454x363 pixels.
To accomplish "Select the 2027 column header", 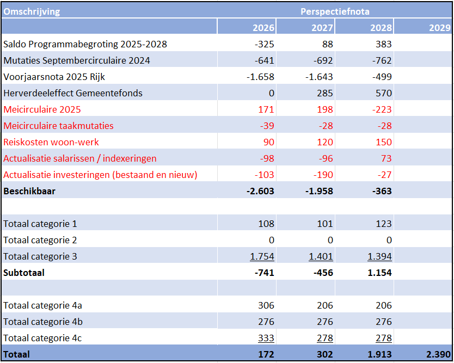I will click(322, 28).
